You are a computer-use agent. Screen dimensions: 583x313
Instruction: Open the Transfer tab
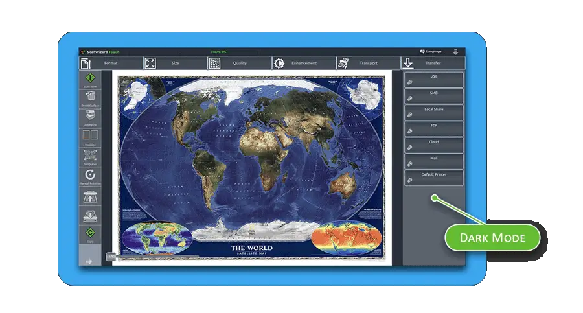433,63
